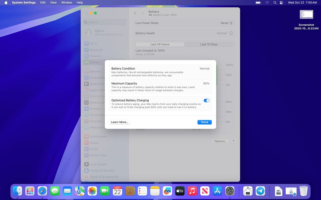
Task: Click the question mark help button
Action: pos(233,141)
